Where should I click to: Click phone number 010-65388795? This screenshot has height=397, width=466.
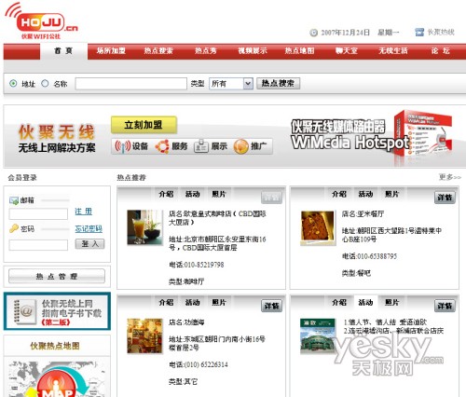point(377,256)
